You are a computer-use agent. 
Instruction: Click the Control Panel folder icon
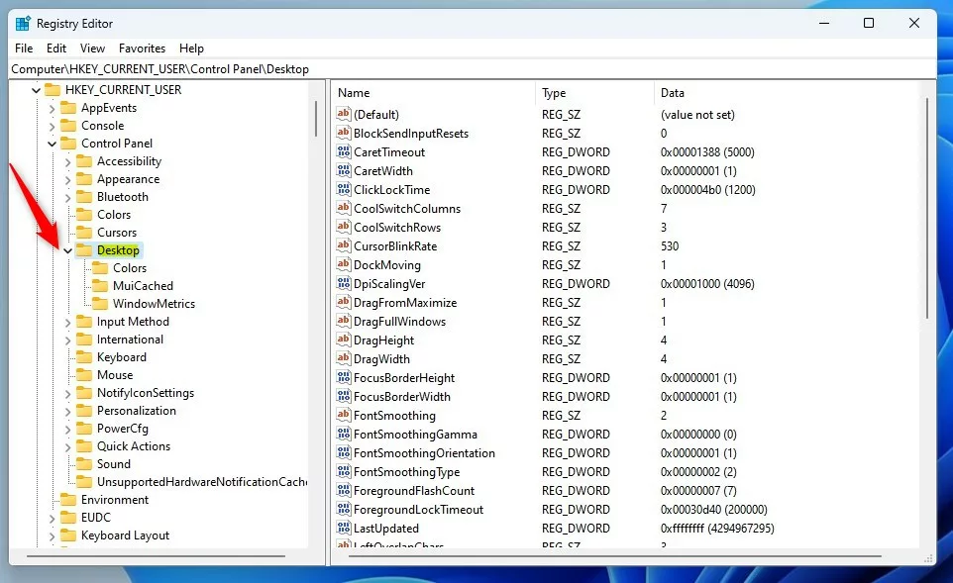[x=68, y=144]
